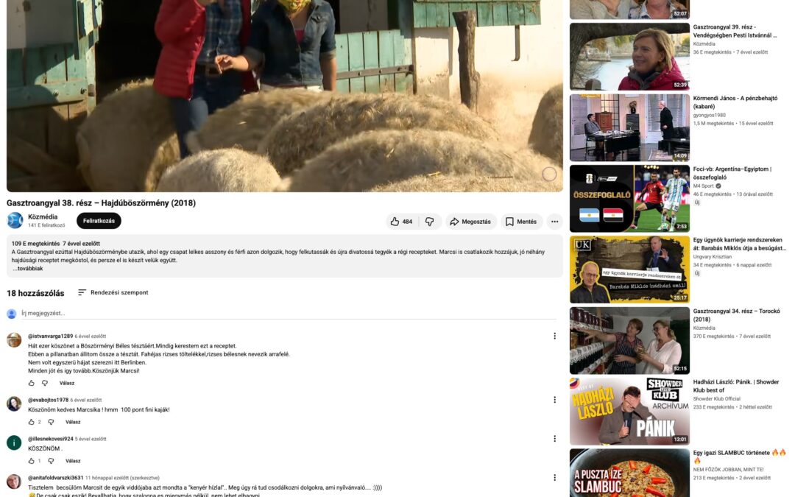Open options for illesnekovesi924's comment

tap(555, 439)
